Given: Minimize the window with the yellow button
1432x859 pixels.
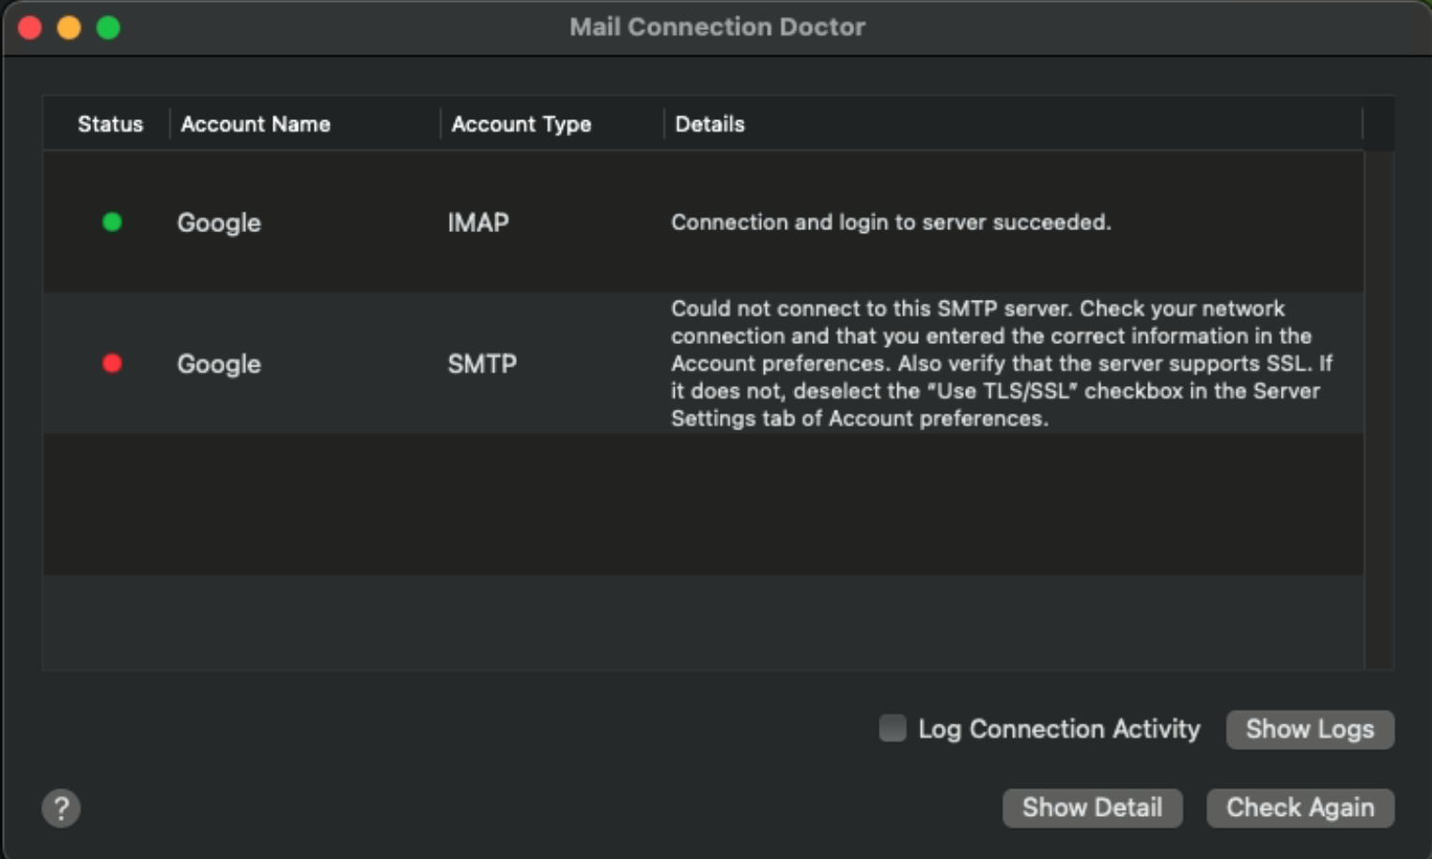Looking at the screenshot, I should point(69,28).
